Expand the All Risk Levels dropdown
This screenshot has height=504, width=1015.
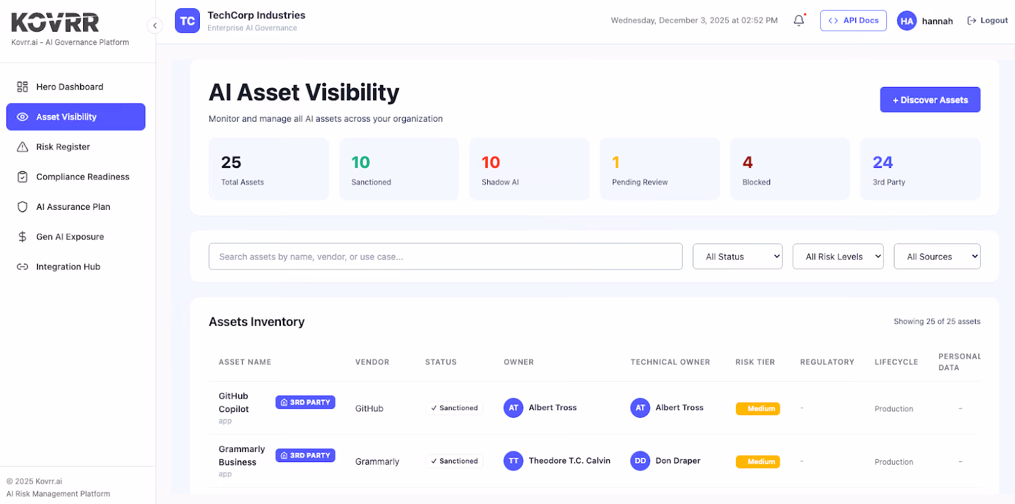coord(838,256)
